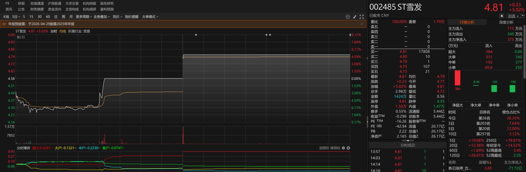The image size is (526, 172).
Task: Remove the 分时博弈 indicator panel
Action: tap(348, 148)
